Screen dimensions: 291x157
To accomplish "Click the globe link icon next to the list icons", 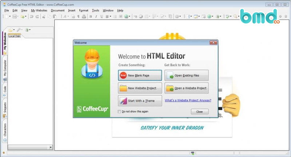I will [x=126, y=16].
